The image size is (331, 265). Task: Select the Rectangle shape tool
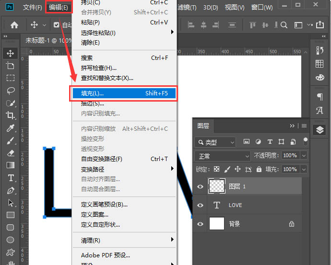[x=11, y=215]
